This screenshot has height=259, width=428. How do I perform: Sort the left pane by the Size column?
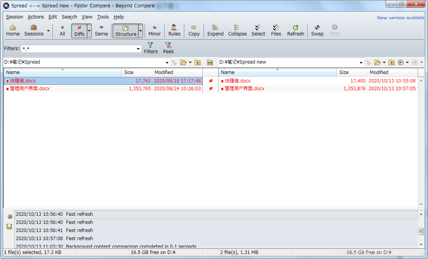point(137,72)
